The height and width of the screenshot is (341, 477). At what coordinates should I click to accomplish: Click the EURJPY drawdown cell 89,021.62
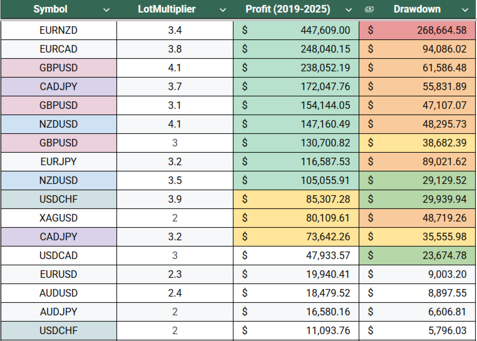[x=418, y=161]
